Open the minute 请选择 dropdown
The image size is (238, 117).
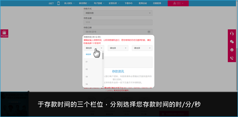118,48
